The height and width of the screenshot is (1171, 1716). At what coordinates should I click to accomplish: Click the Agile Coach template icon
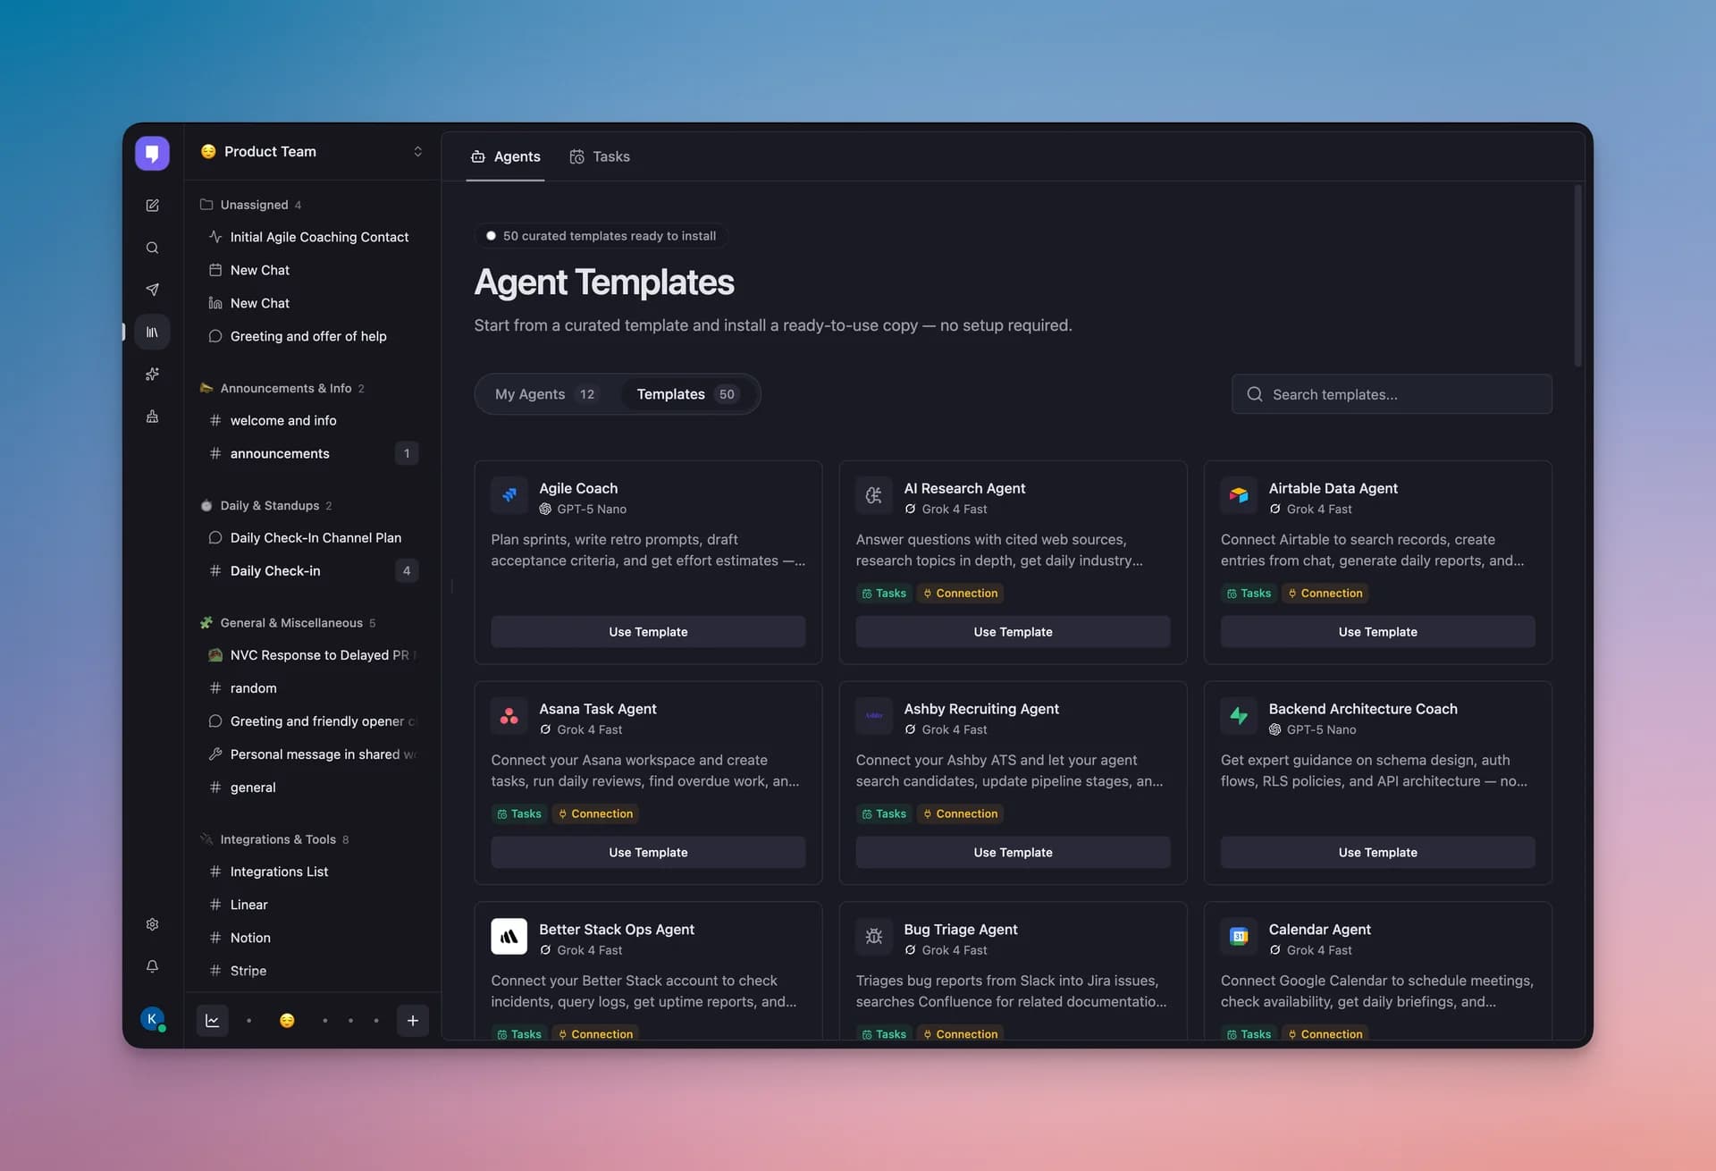click(509, 495)
